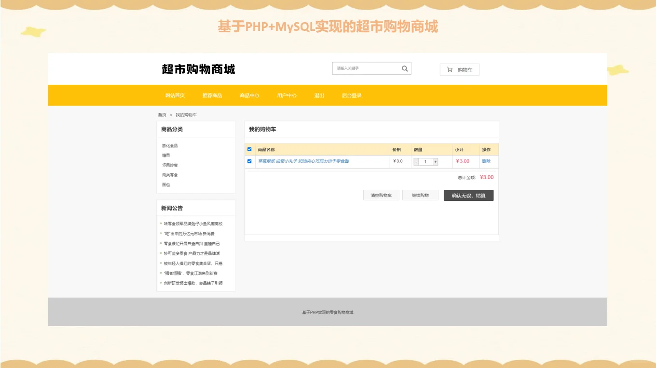Click 继续购物 to continue shopping
This screenshot has width=656, height=368.
420,195
